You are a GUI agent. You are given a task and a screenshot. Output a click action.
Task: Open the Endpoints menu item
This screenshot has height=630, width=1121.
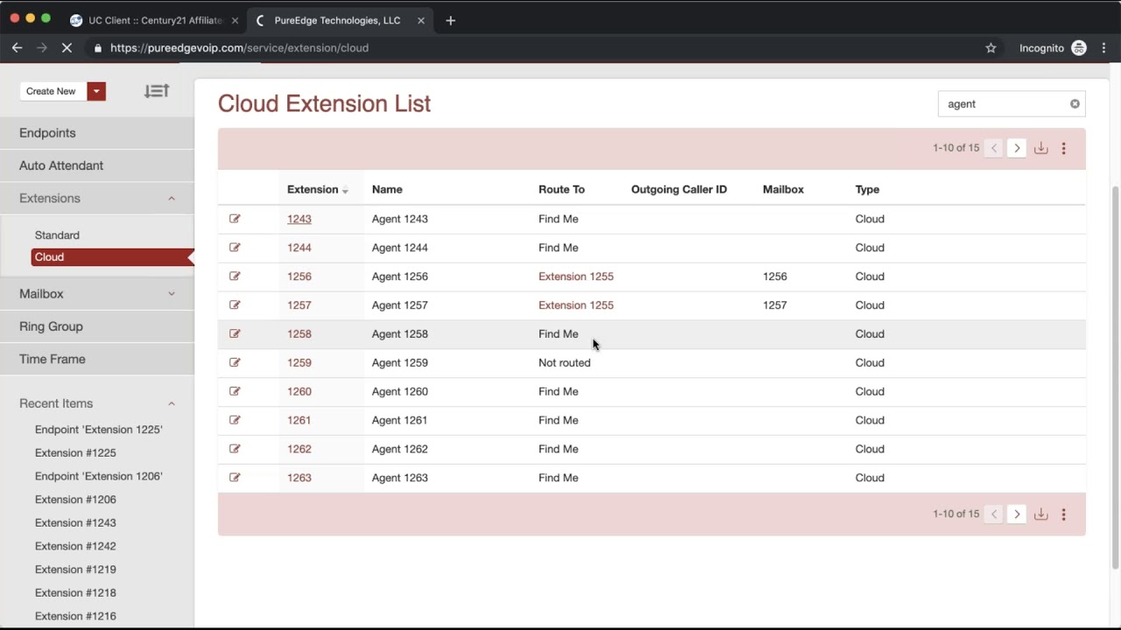[97, 133]
